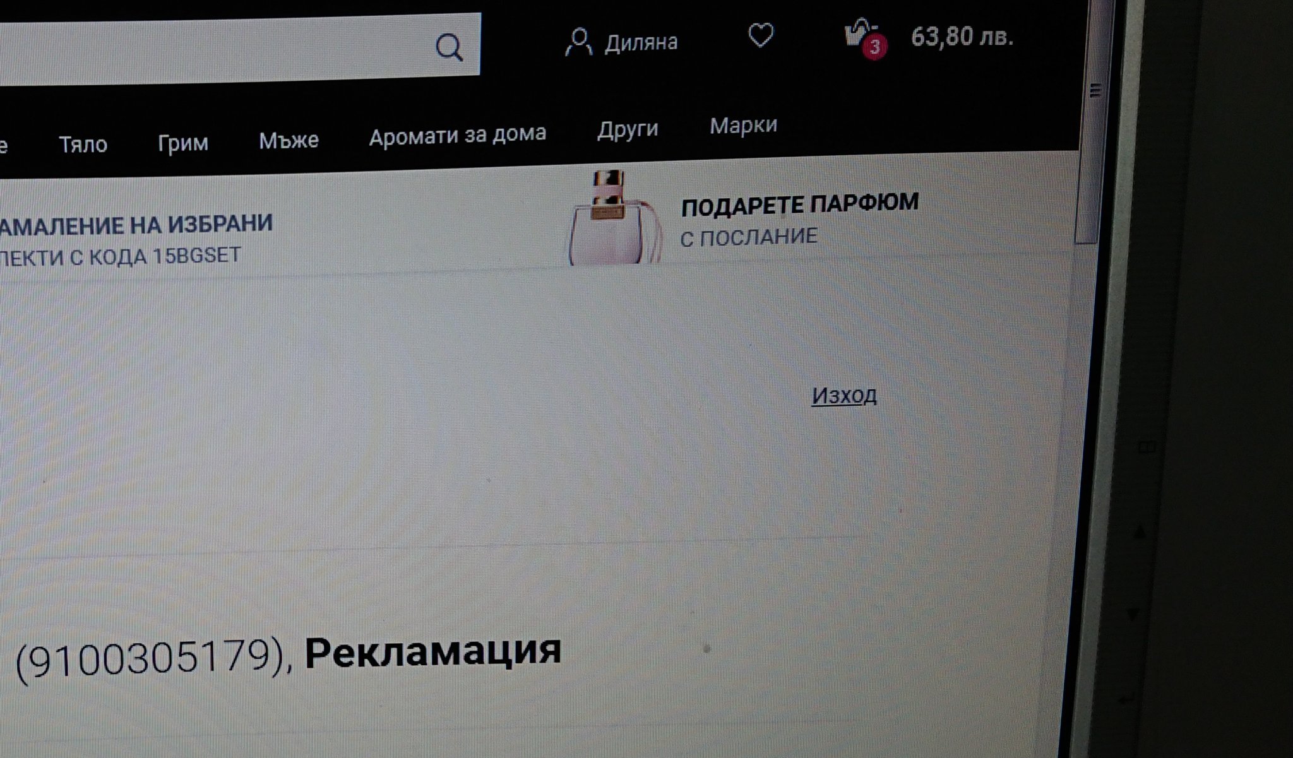Click the red cart badge showing 3
Image resolution: width=1293 pixels, height=758 pixels.
874,47
